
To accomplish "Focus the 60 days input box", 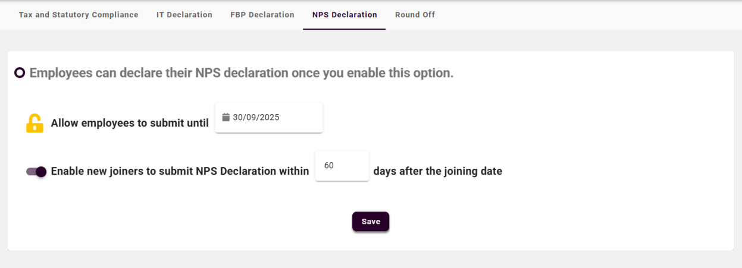I will point(342,166).
